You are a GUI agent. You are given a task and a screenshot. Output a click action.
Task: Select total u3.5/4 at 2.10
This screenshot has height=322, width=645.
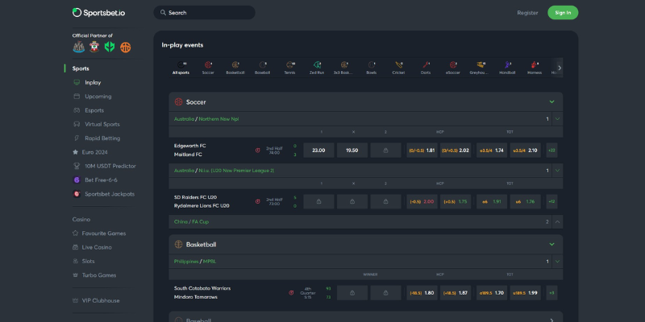526,151
